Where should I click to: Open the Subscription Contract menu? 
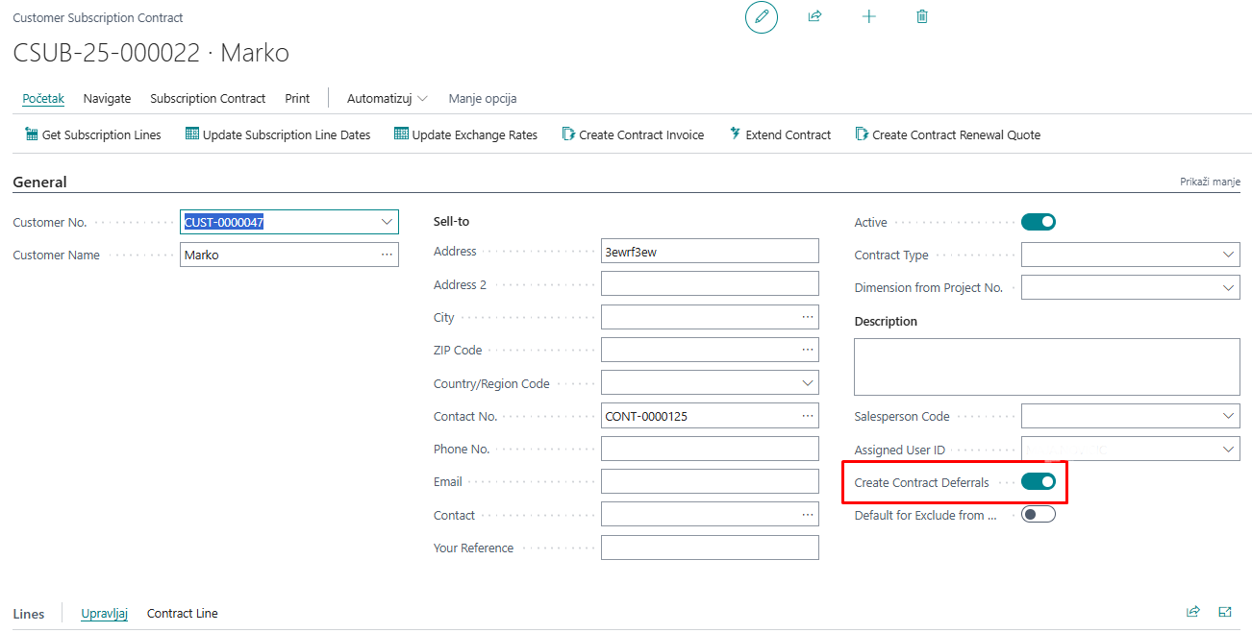click(208, 99)
